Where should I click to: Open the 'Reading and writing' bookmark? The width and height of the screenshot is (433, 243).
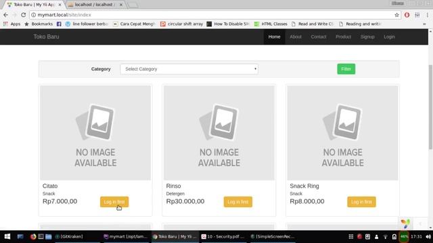[x=360, y=24]
